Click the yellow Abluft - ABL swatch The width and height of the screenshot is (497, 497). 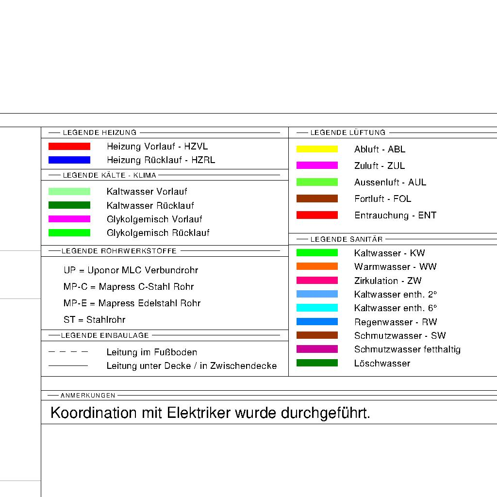[x=317, y=149]
